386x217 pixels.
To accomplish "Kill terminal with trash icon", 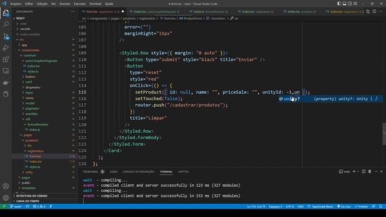I will 370,171.
